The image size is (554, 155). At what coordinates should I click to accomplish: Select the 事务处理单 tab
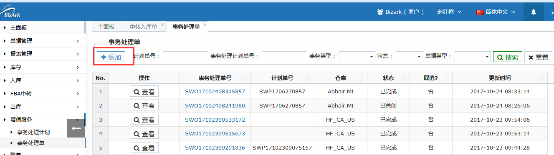[x=186, y=26]
